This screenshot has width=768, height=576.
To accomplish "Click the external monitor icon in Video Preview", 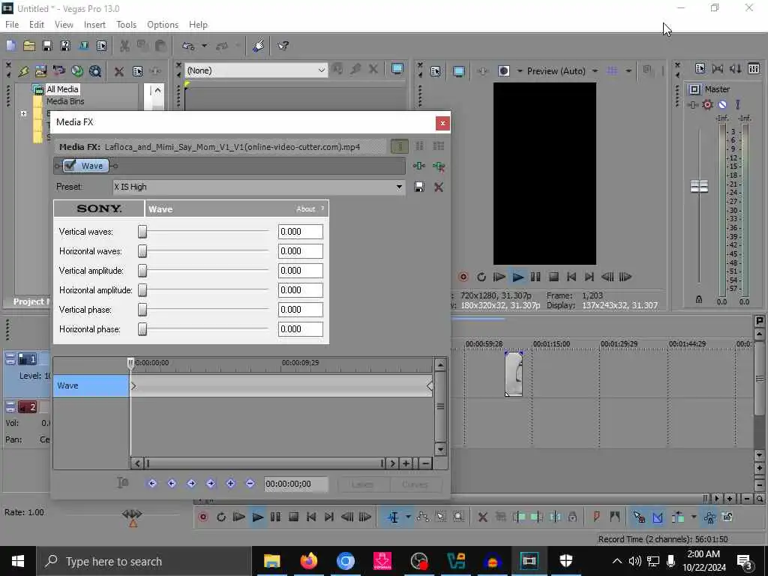I will (459, 71).
